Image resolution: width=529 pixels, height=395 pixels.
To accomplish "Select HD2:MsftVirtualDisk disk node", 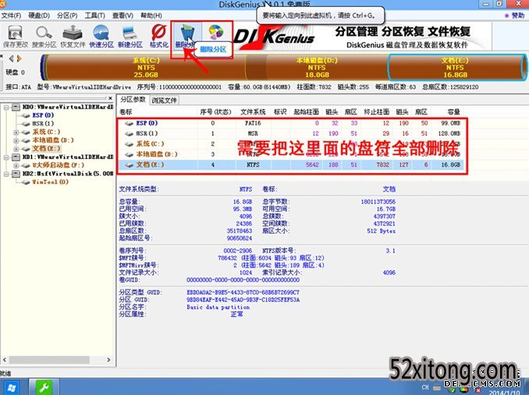I will (x=67, y=174).
